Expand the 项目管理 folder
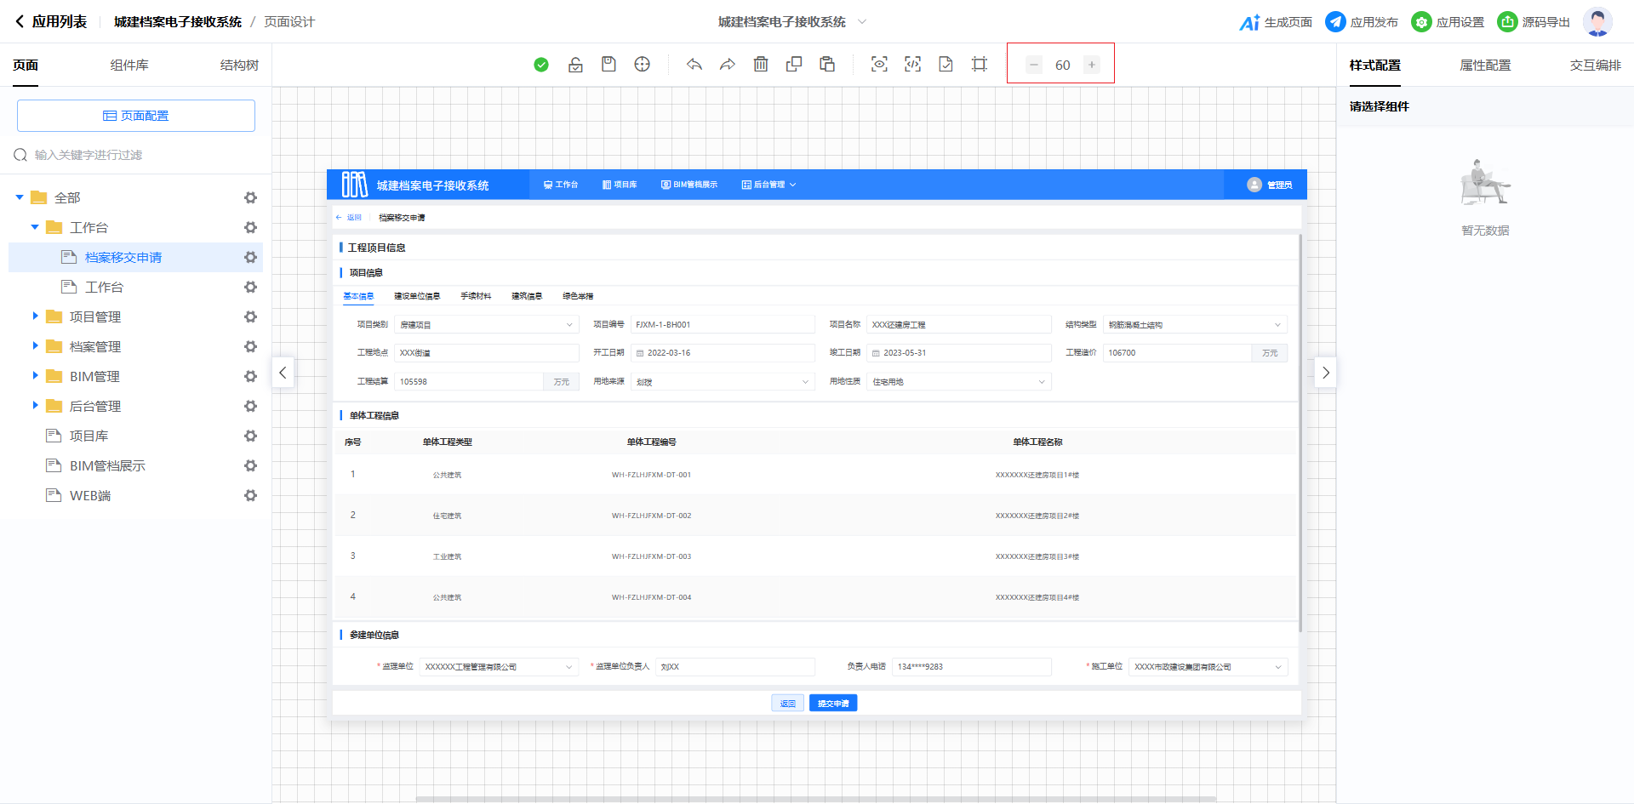This screenshot has width=1634, height=804. (35, 316)
